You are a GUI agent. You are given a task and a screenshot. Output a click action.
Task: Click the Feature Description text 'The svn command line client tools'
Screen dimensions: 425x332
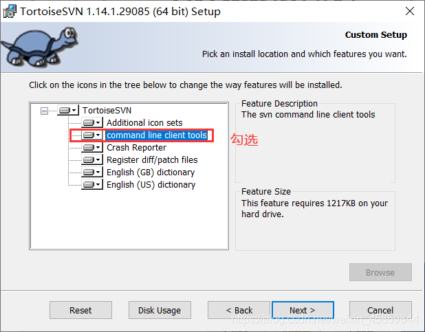(308, 115)
